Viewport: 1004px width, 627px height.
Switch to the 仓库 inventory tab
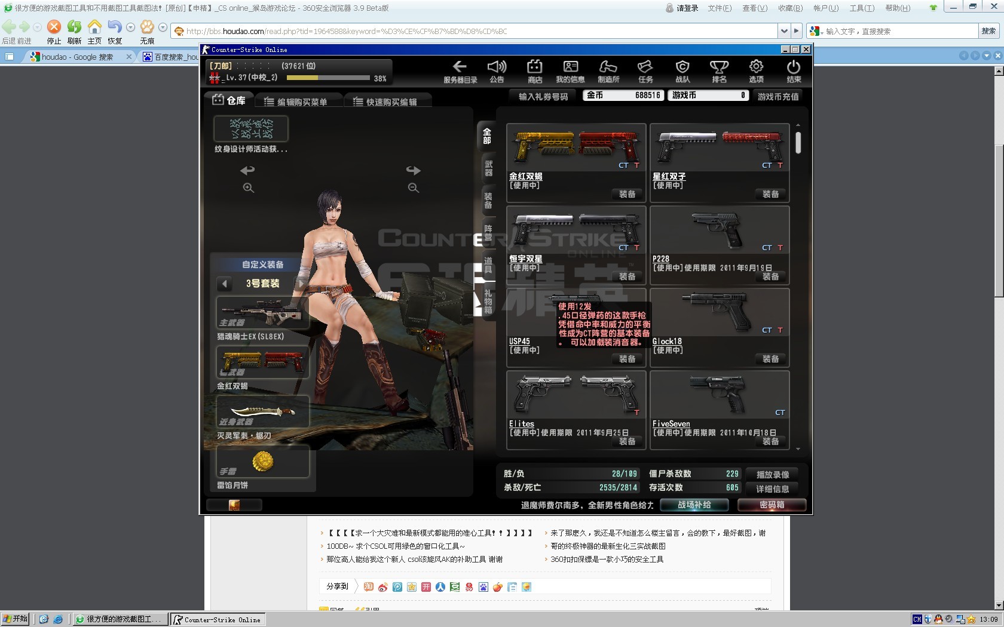pyautogui.click(x=229, y=100)
